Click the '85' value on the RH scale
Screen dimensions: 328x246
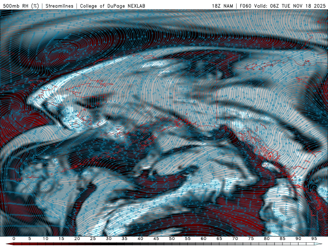tap(282, 239)
